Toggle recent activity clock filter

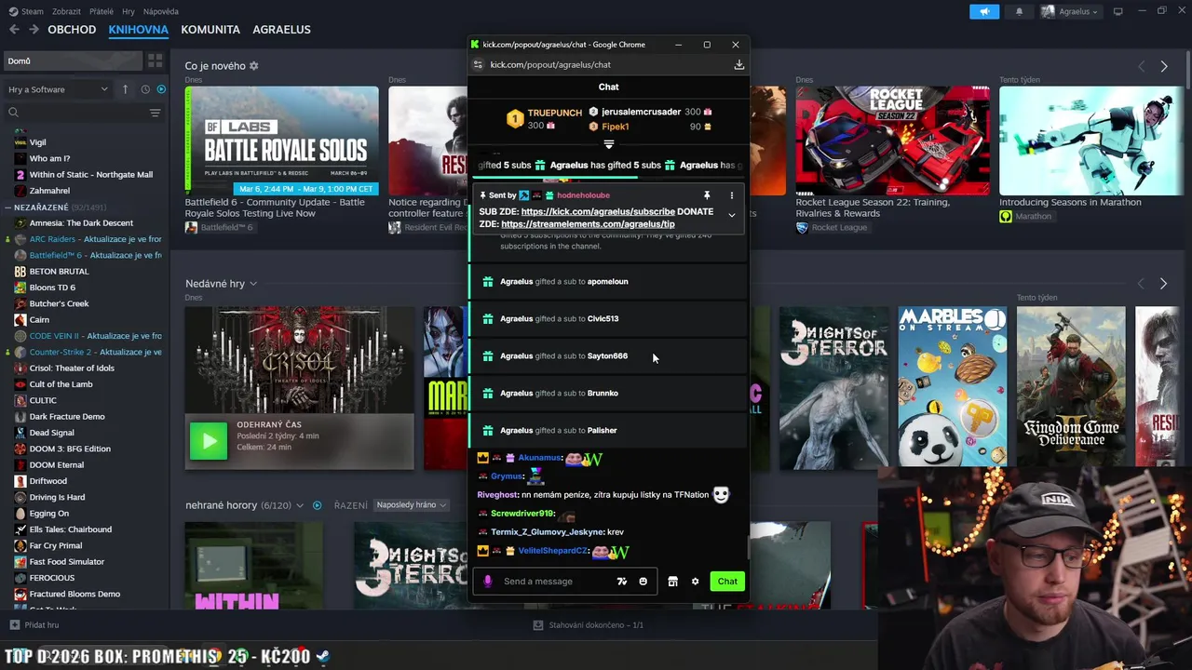tap(145, 89)
